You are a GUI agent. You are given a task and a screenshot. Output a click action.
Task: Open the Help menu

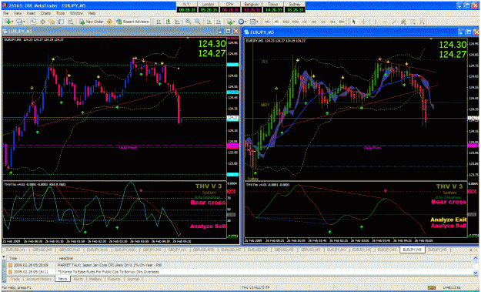point(92,13)
